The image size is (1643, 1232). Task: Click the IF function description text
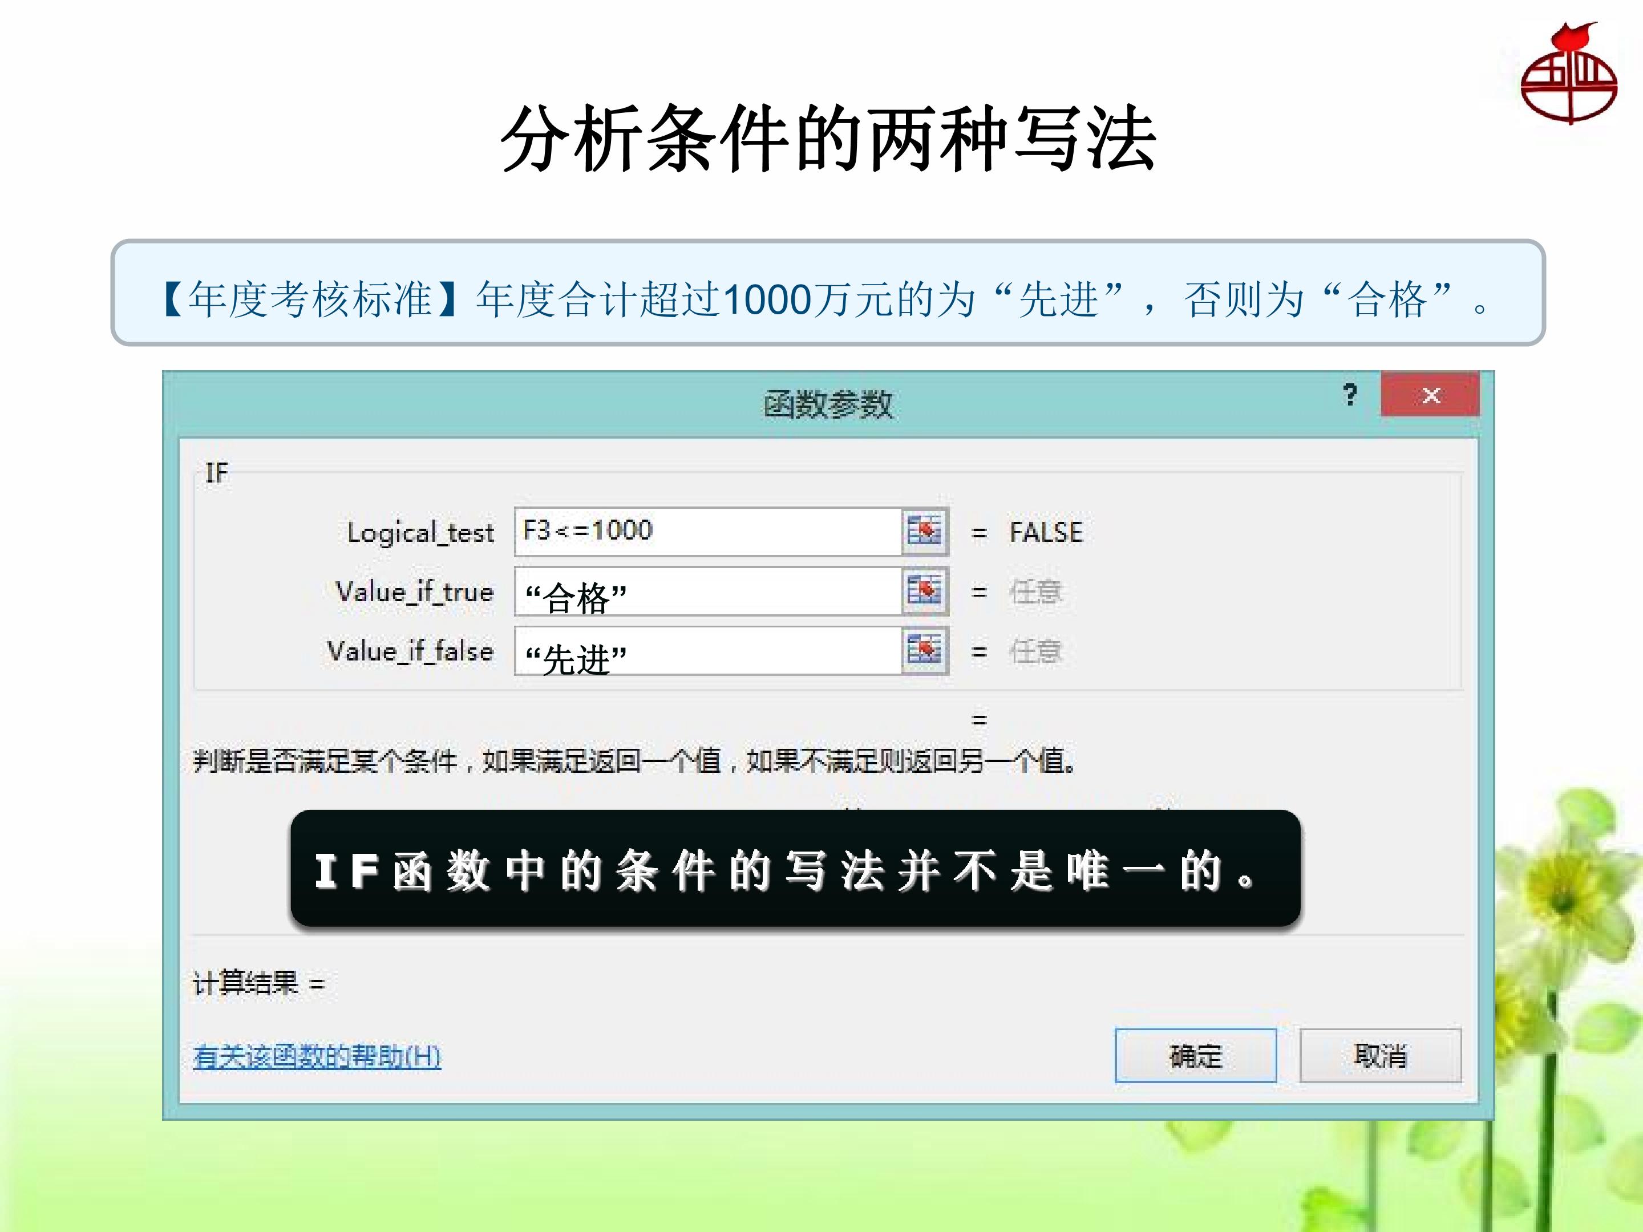(635, 760)
